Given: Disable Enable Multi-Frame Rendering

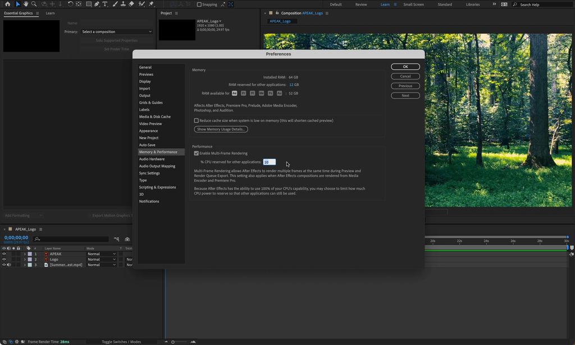Looking at the screenshot, I should tap(197, 153).
